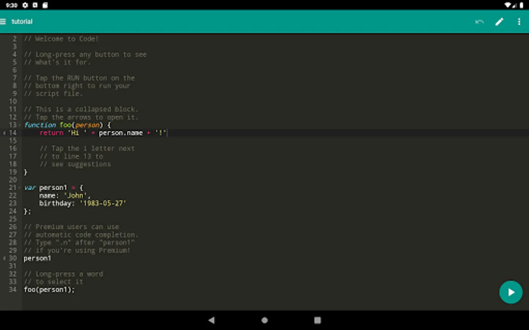This screenshot has height=330, width=529.
Task: Click the '// to line 13 to' comment
Action: pos(71,157)
